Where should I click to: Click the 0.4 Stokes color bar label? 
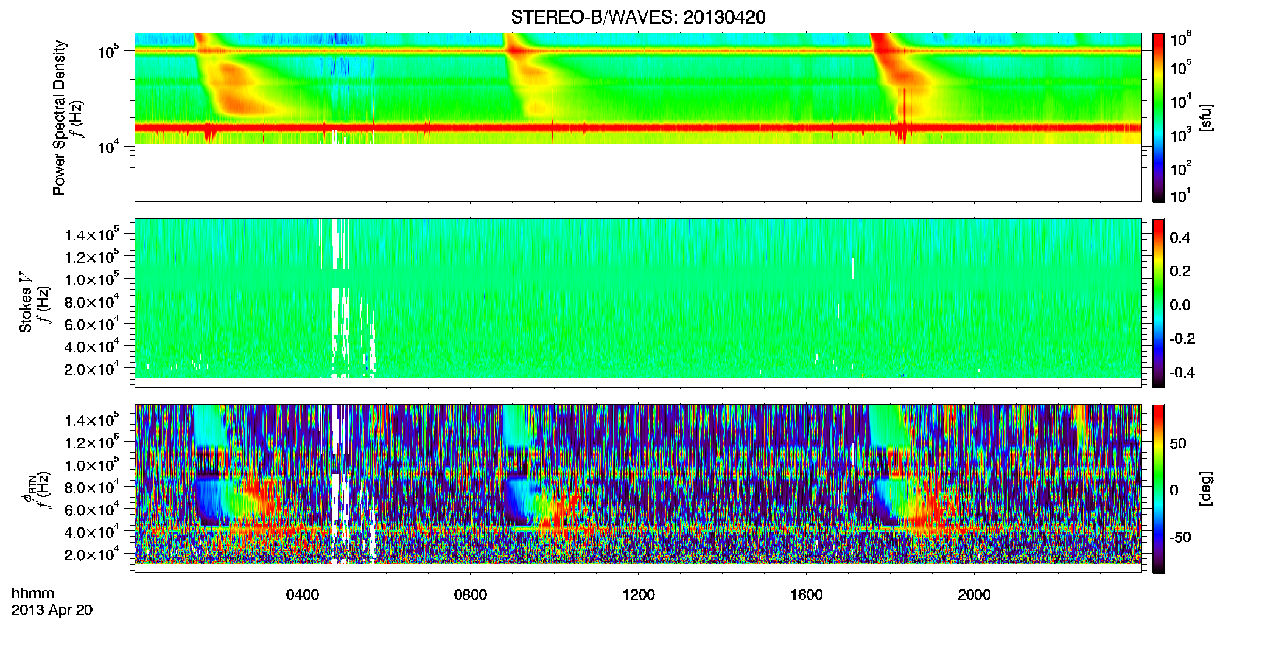[x=1180, y=238]
